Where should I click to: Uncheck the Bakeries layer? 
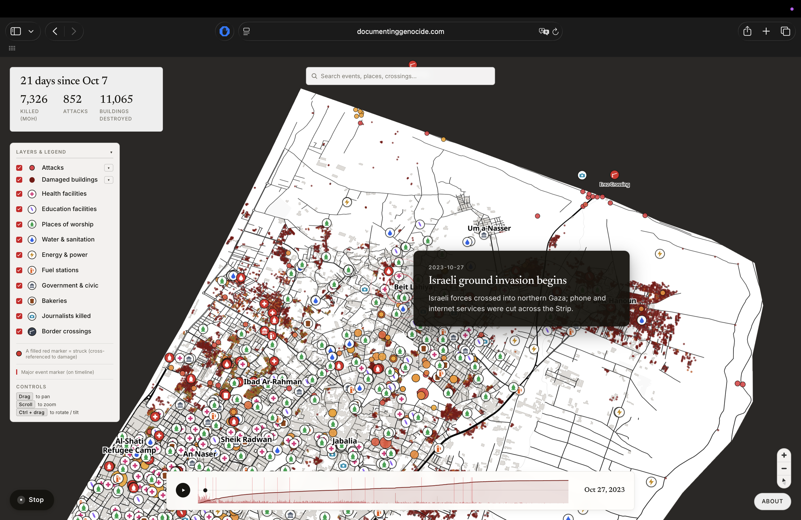click(19, 301)
